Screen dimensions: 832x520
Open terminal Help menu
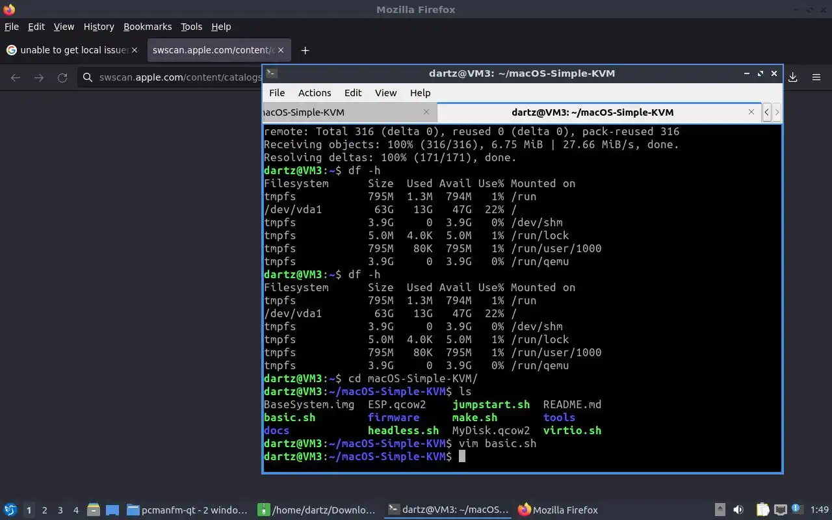tap(420, 93)
